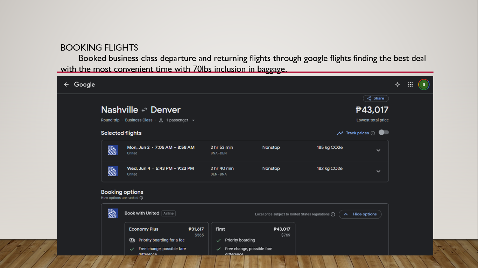Open the Google apps grid

(x=410, y=84)
